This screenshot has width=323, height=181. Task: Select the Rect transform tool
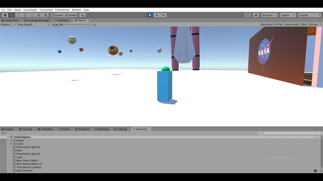(32, 15)
